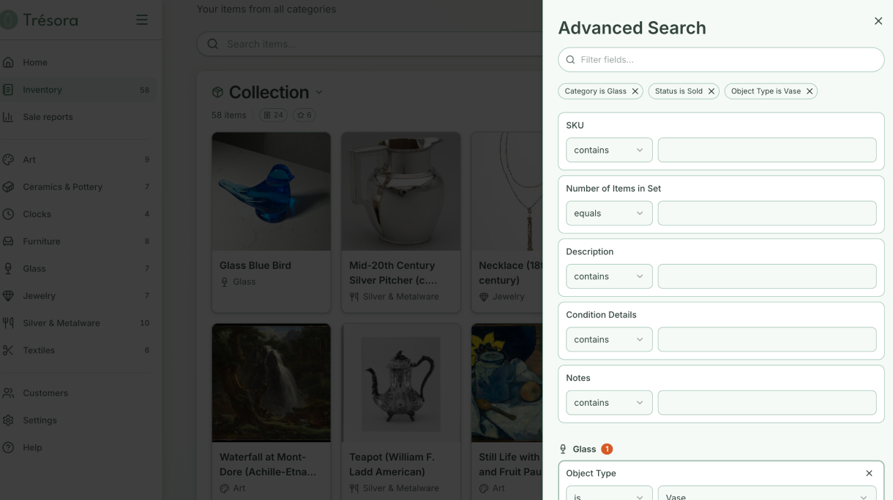
Task: Open Number of Items in Set operator dropdown
Action: pyautogui.click(x=609, y=213)
